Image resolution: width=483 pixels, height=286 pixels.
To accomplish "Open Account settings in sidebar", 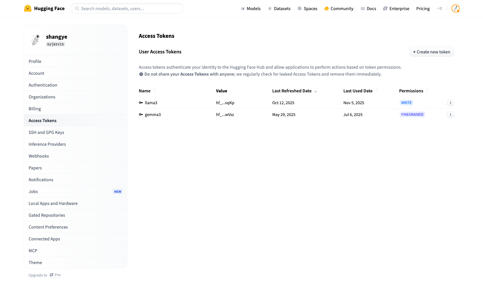I will (x=75, y=73).
